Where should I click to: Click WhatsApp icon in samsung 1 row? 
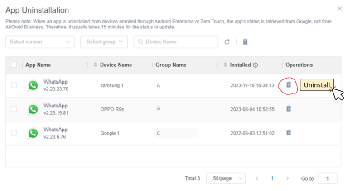(x=33, y=85)
